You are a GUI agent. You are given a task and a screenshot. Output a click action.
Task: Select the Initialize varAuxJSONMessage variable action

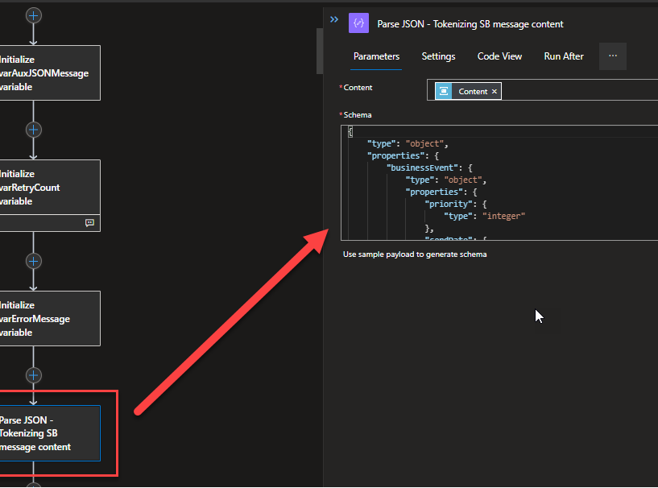pyautogui.click(x=50, y=73)
